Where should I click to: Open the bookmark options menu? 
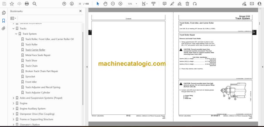(13, 18)
